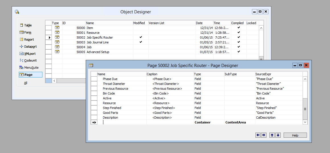
Task: Move control down with down arrow button
Action: 278,135
